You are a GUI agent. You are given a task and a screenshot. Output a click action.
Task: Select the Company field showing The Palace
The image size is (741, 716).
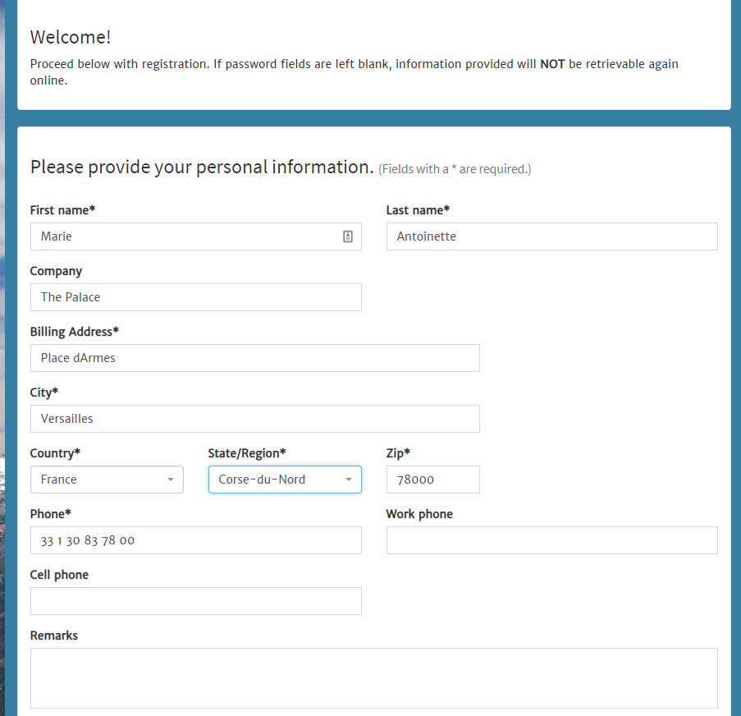pyautogui.click(x=195, y=297)
